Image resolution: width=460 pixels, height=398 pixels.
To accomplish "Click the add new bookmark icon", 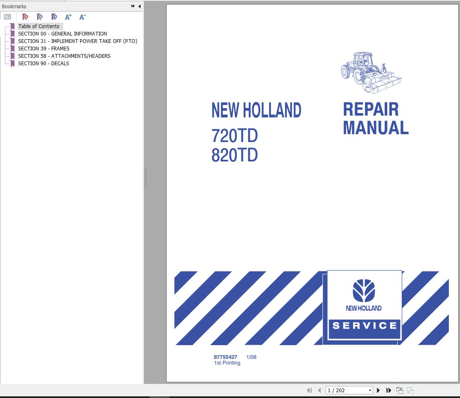I will coord(40,17).
